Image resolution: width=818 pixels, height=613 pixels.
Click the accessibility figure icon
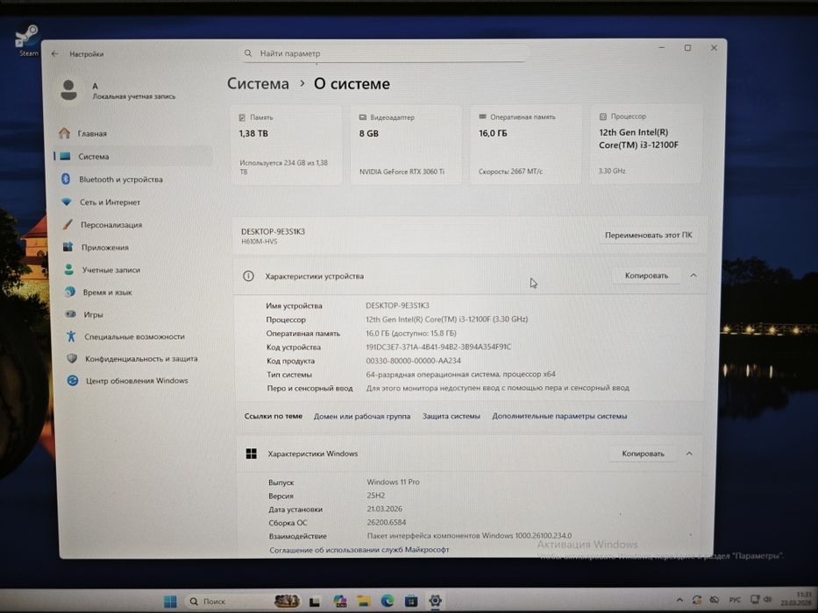pyautogui.click(x=72, y=336)
